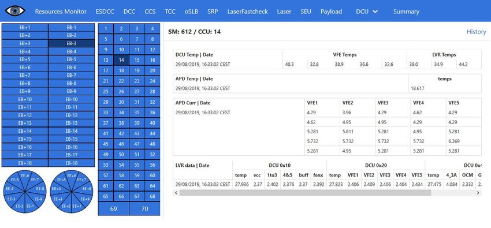Viewport: 491px width, 228px height.
Task: Click the LVR temp value 44.2
Action: point(463,65)
